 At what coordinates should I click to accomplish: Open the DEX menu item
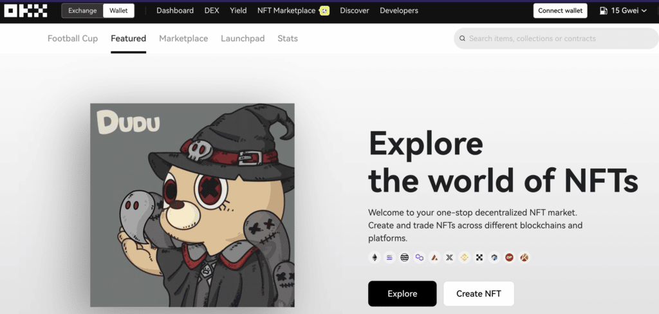pyautogui.click(x=212, y=11)
